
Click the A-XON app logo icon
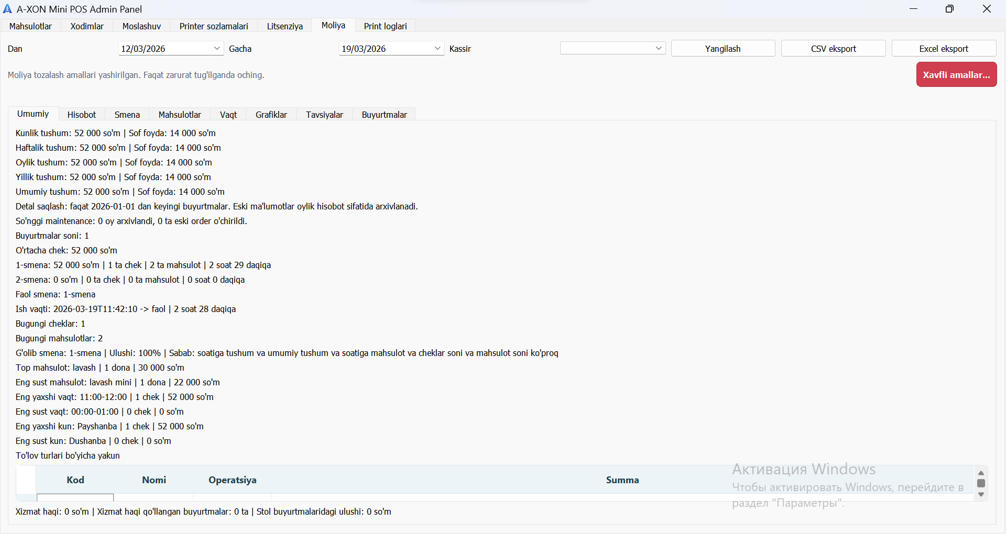[7, 9]
